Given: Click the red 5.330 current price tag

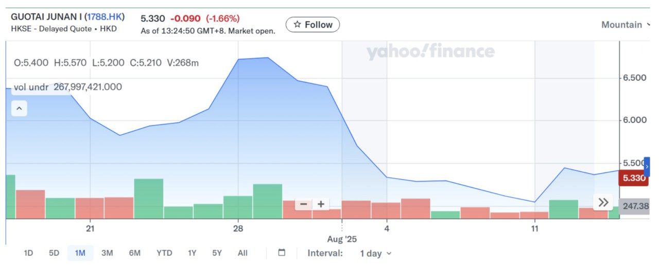Looking at the screenshot, I should tap(633, 178).
